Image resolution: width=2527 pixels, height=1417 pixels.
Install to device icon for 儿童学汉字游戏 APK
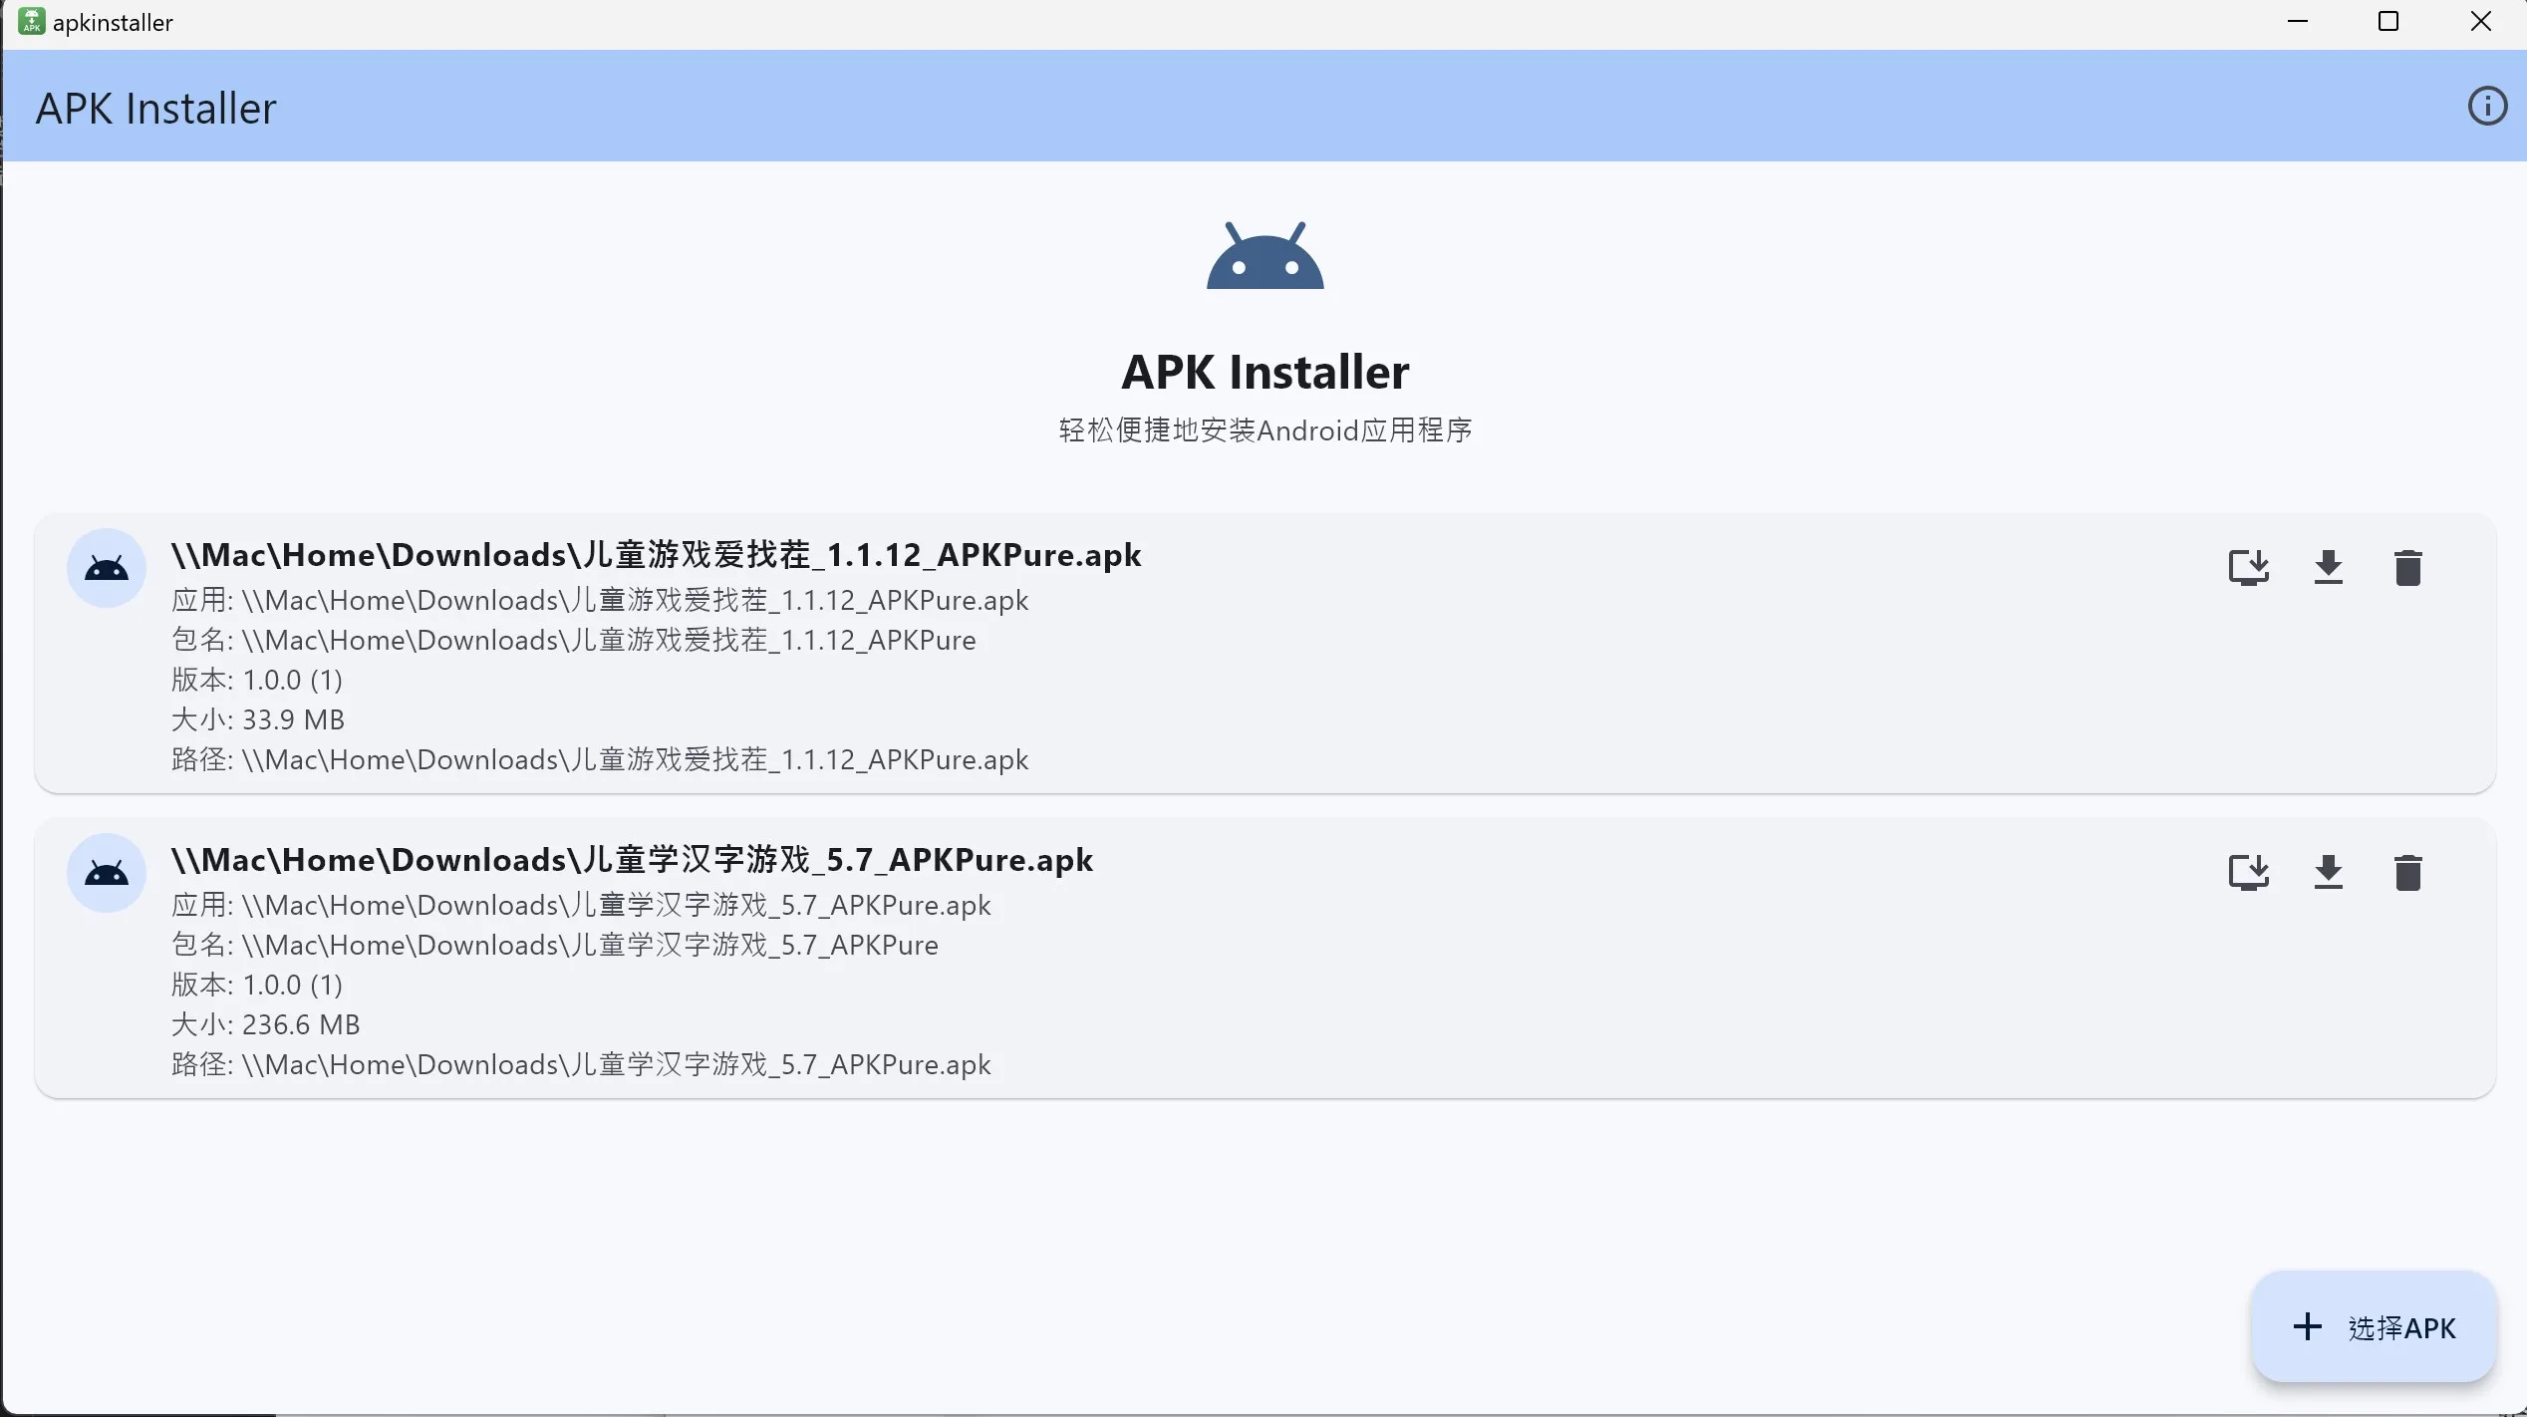[2248, 873]
